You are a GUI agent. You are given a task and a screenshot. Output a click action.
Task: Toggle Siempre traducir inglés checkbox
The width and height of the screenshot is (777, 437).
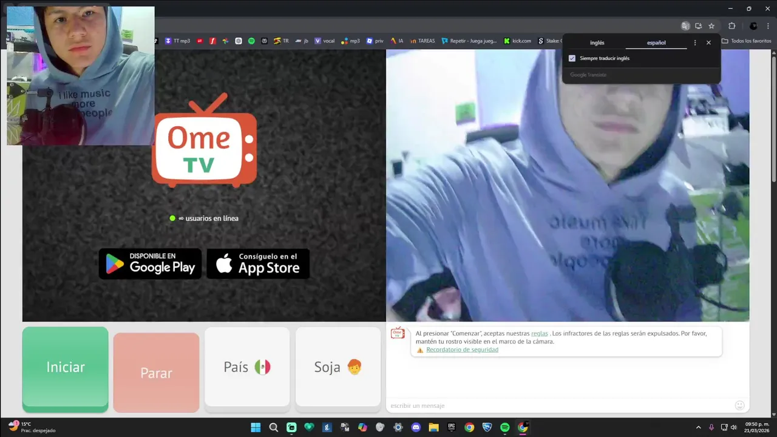[x=572, y=58]
